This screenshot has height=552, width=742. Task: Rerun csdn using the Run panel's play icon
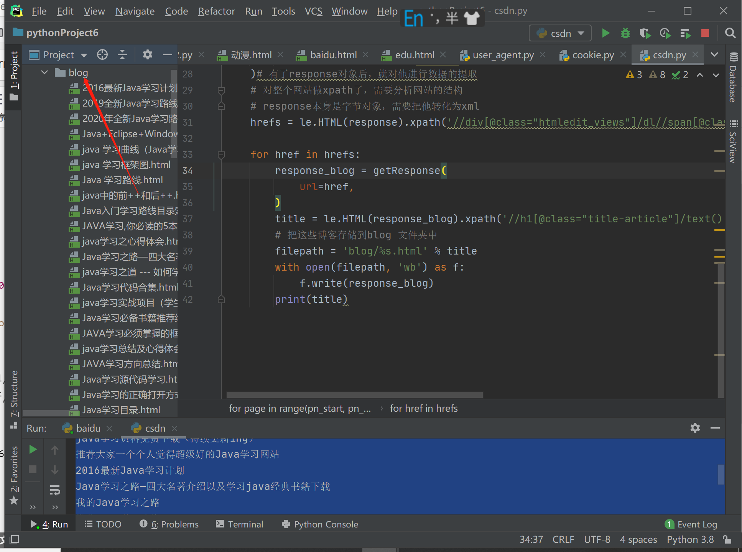[x=33, y=449]
